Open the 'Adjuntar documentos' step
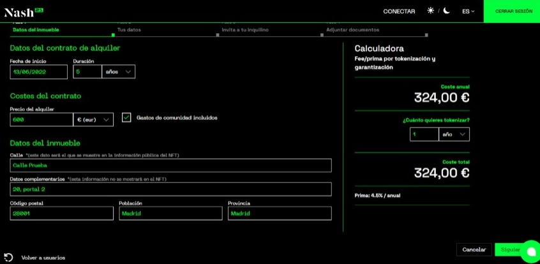 coord(352,30)
